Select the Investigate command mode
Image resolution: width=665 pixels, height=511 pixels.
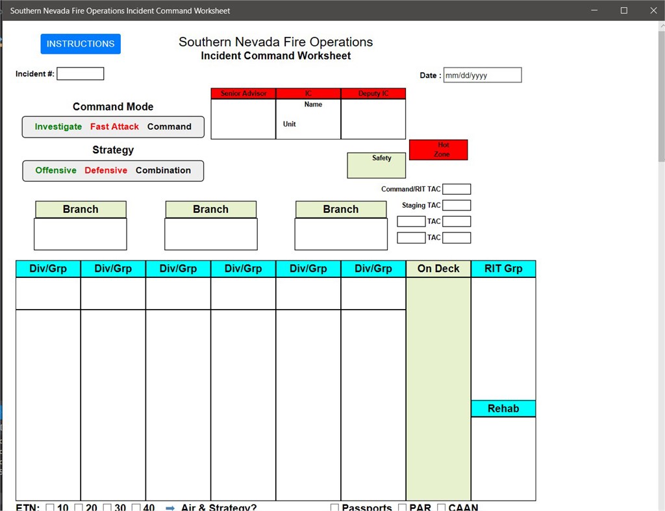coord(58,127)
